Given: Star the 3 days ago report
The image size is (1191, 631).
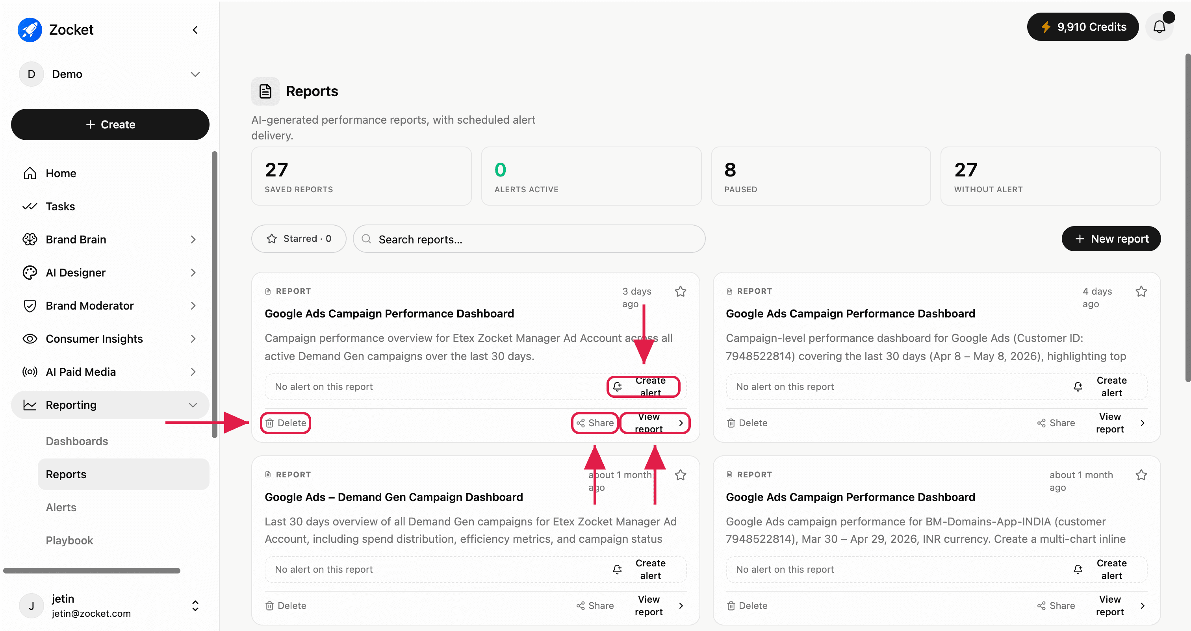Looking at the screenshot, I should click(x=680, y=291).
